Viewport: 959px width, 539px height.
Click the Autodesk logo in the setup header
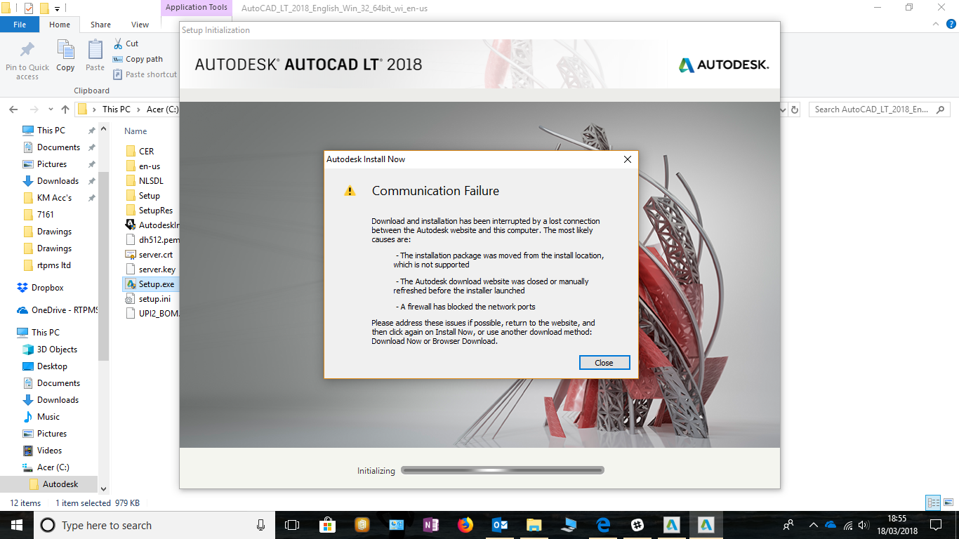click(x=724, y=65)
